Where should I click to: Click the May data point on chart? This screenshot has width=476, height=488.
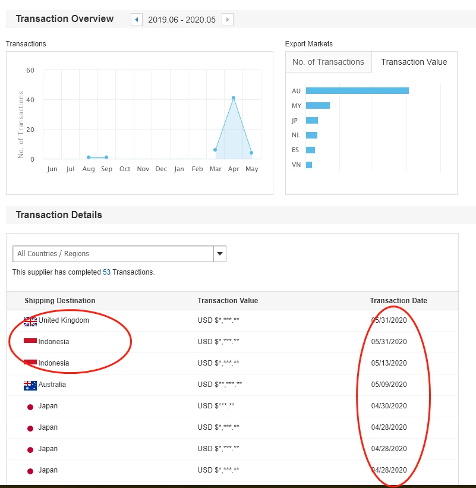point(251,153)
